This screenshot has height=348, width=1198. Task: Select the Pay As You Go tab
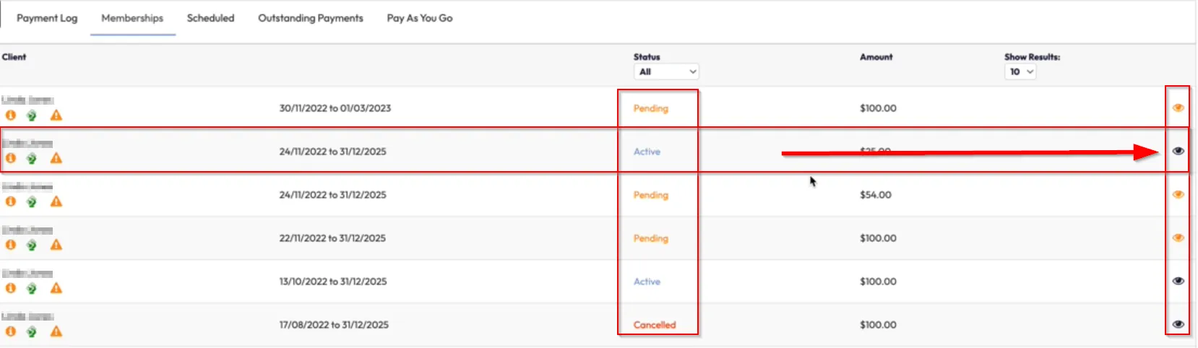coord(420,18)
